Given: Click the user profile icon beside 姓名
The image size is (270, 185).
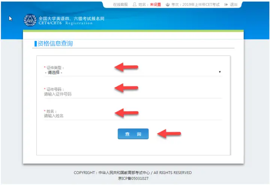Looking at the screenshot, I should (135, 4).
